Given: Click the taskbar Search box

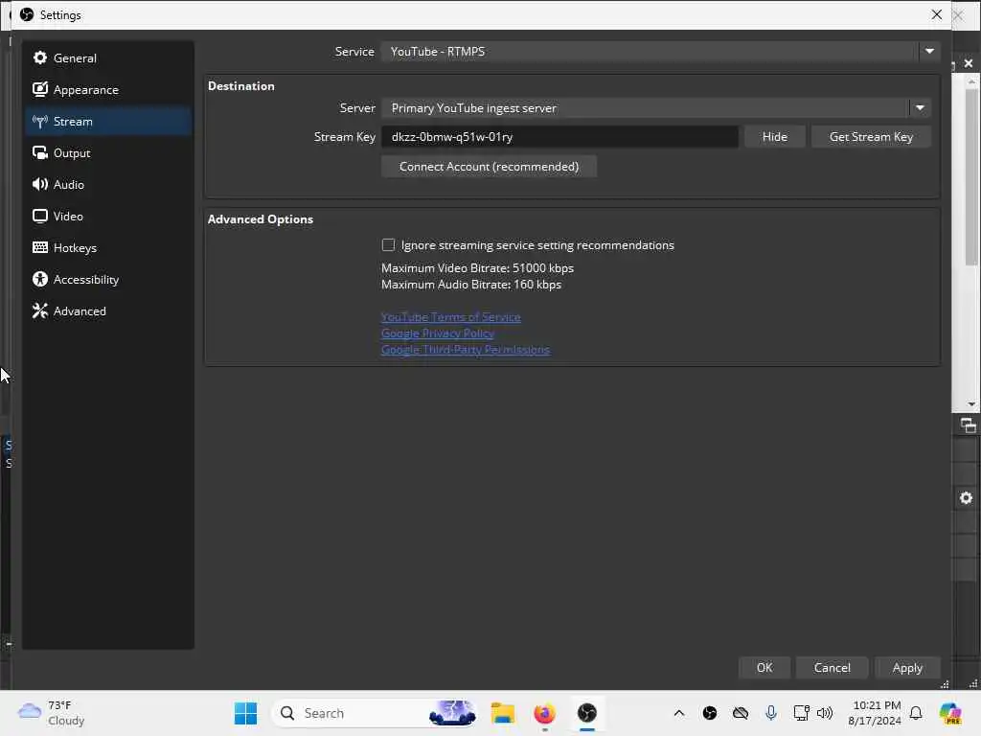Looking at the screenshot, I should (x=376, y=713).
